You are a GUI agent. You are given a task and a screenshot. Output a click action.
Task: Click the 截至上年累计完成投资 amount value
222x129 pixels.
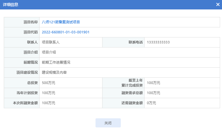[154, 83]
